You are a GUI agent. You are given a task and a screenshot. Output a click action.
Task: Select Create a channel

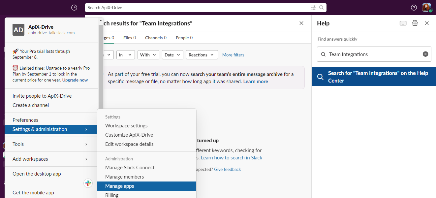click(x=51, y=105)
